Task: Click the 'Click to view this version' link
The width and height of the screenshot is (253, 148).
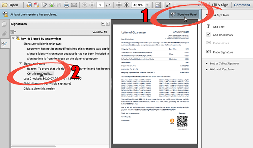Action: click(x=39, y=89)
